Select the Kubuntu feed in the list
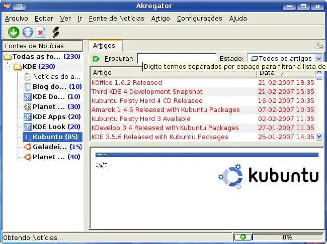Image resolution: width=327 pixels, height=244 pixels. coord(55,137)
